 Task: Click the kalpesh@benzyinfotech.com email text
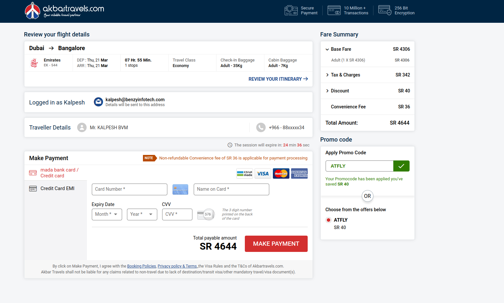(x=135, y=100)
